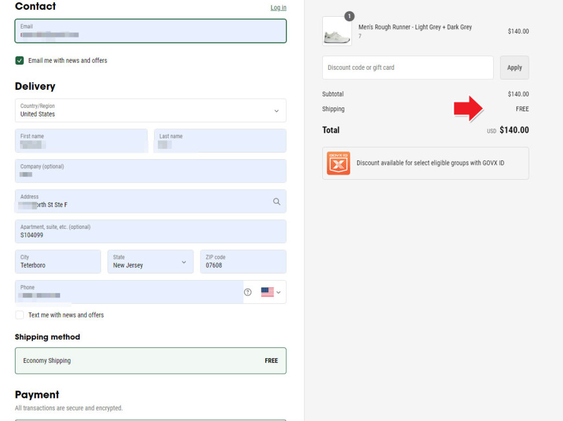Screen dimensions: 563x421
Task: Select the Economy Shipping method option
Action: [x=150, y=361]
